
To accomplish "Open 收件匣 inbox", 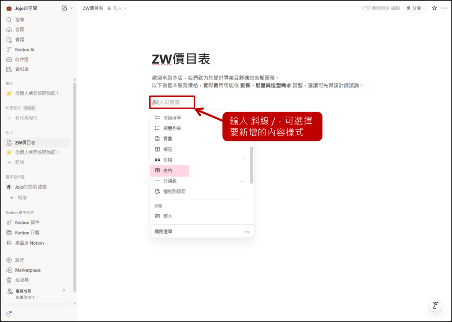I will [x=22, y=60].
